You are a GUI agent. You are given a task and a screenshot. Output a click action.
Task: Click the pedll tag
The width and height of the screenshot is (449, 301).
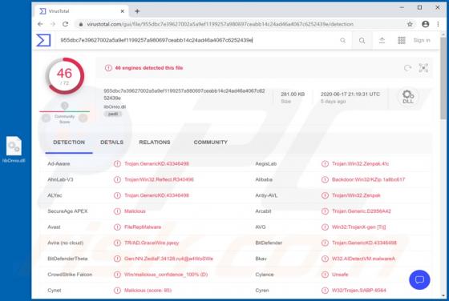[x=113, y=114]
